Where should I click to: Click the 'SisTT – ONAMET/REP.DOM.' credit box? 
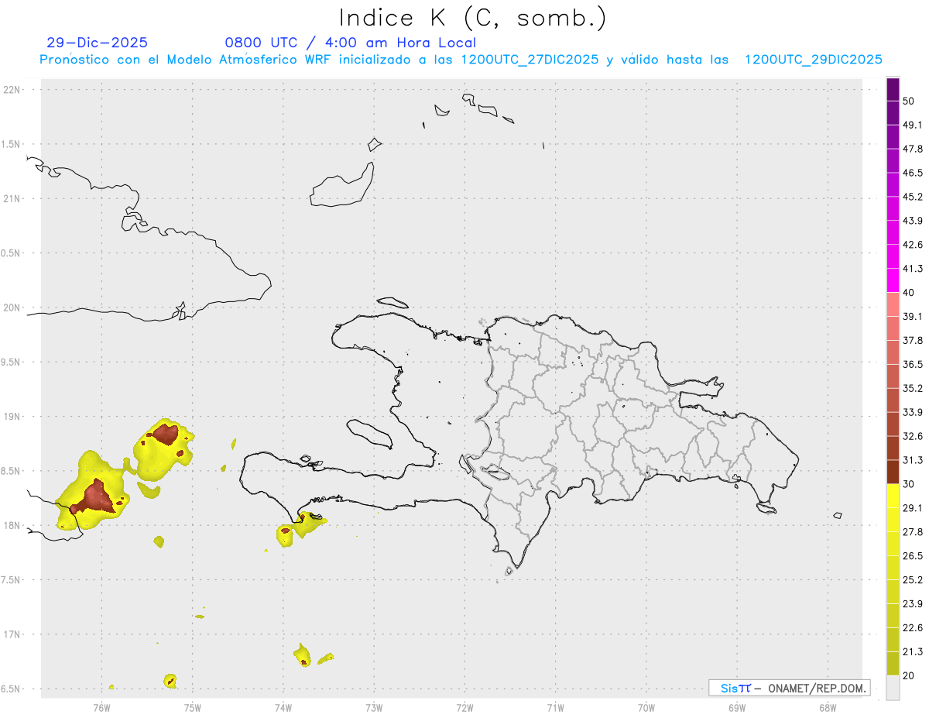point(789,688)
